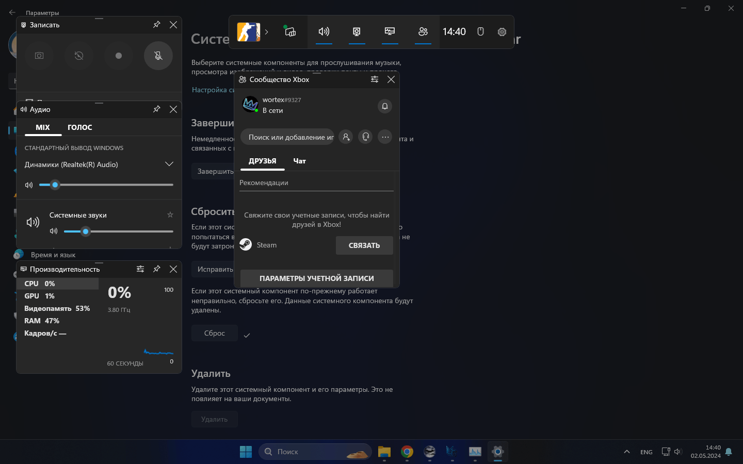Screen dimensions: 743x464
Task: Close the Записать widget
Action: 173,25
